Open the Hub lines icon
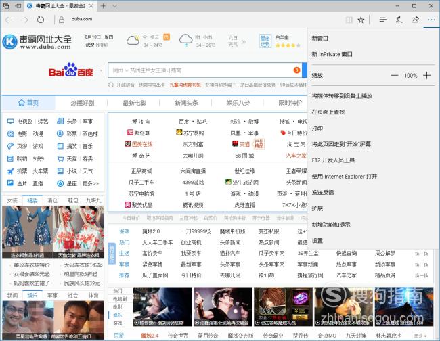The image size is (440, 341). (x=383, y=20)
